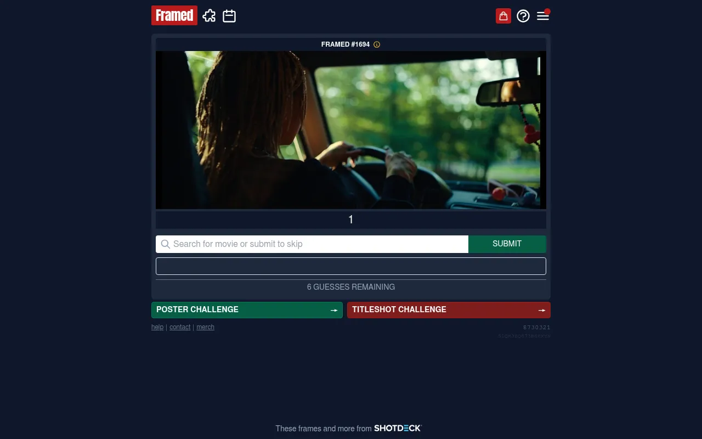The image size is (702, 439).
Task: Focus the movie search field
Action: [x=312, y=244]
